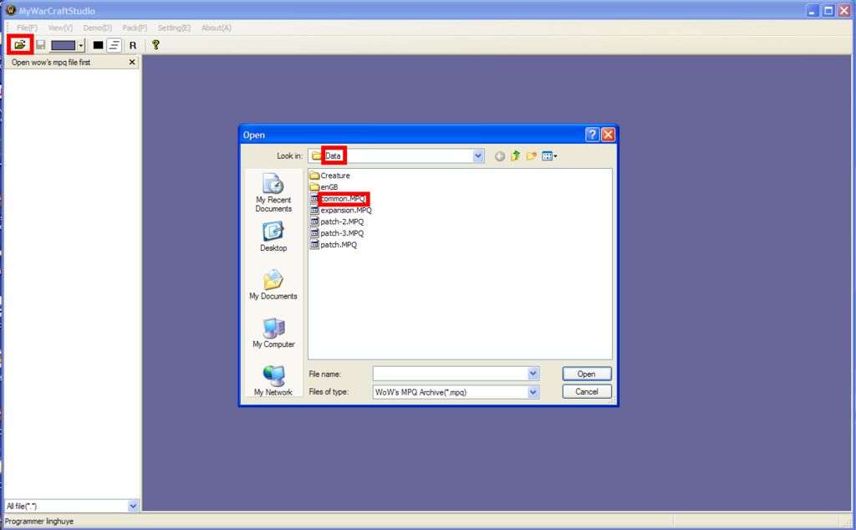Close the Open dialog
Image resolution: width=856 pixels, height=530 pixels.
click(609, 135)
